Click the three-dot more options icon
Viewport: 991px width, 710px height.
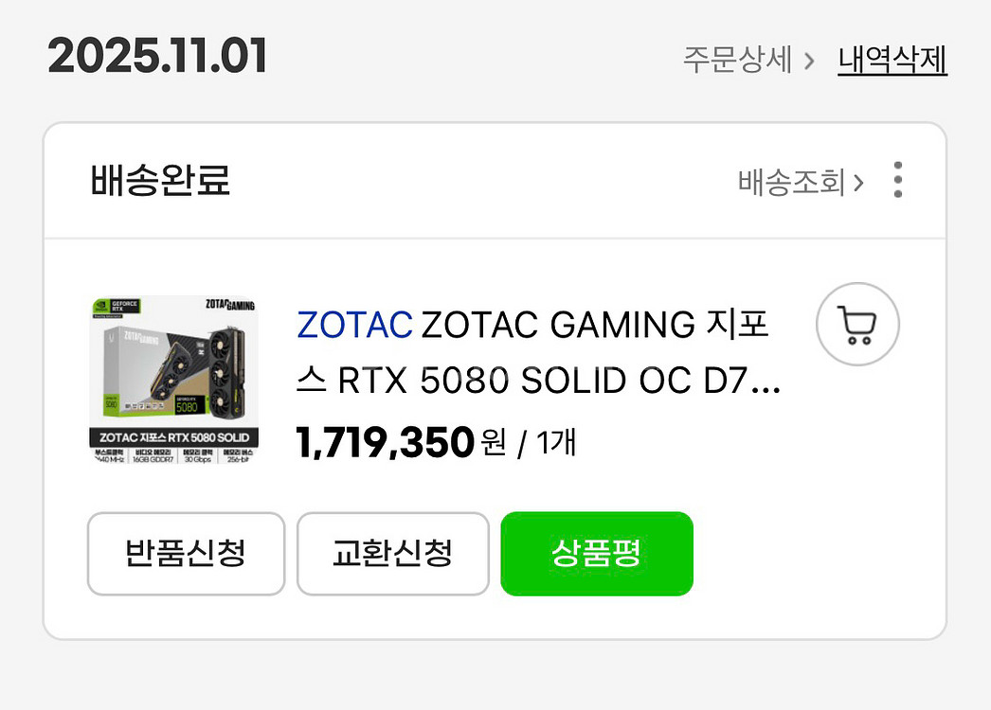[894, 180]
